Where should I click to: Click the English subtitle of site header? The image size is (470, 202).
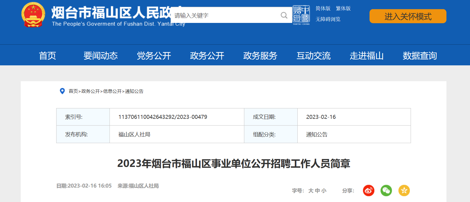[118, 24]
